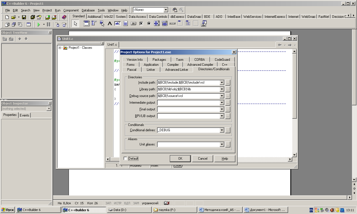
Task: Switch to the Linker tab
Action: click(x=151, y=70)
